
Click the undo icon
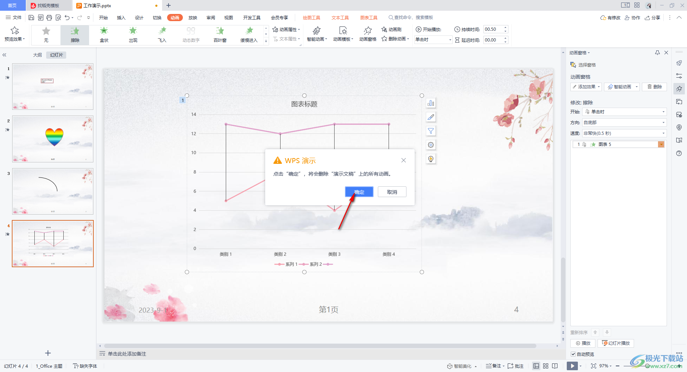tap(67, 18)
